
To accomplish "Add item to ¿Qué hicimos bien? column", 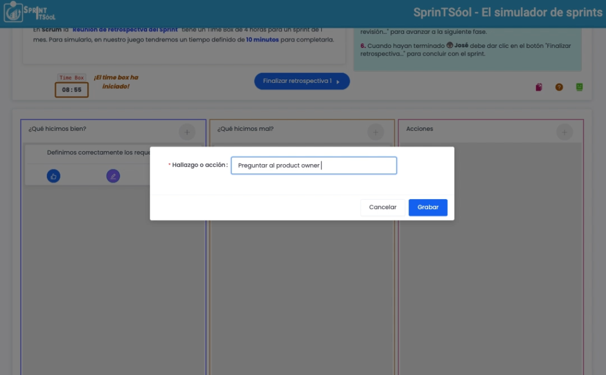I will pos(187,132).
